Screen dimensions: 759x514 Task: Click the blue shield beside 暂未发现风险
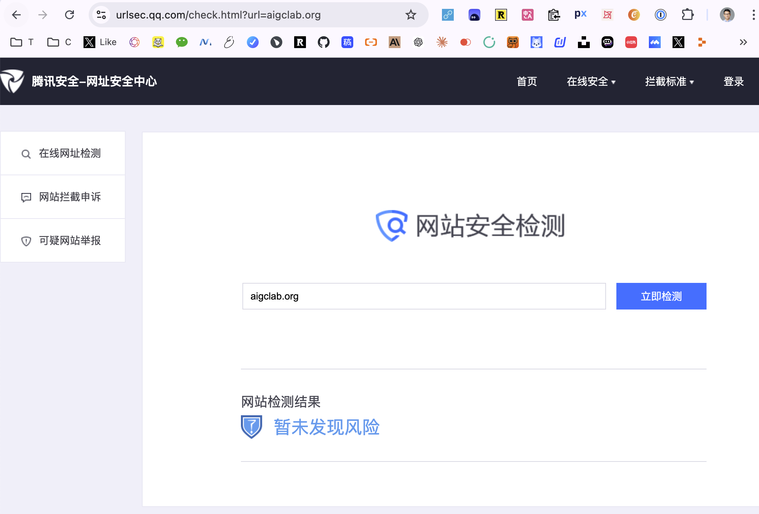[251, 427]
